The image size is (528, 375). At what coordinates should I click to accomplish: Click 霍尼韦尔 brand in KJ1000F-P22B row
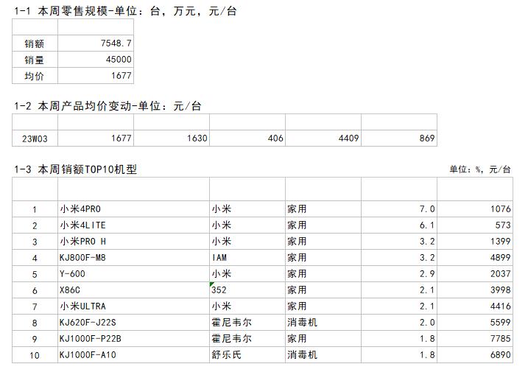pos(247,338)
